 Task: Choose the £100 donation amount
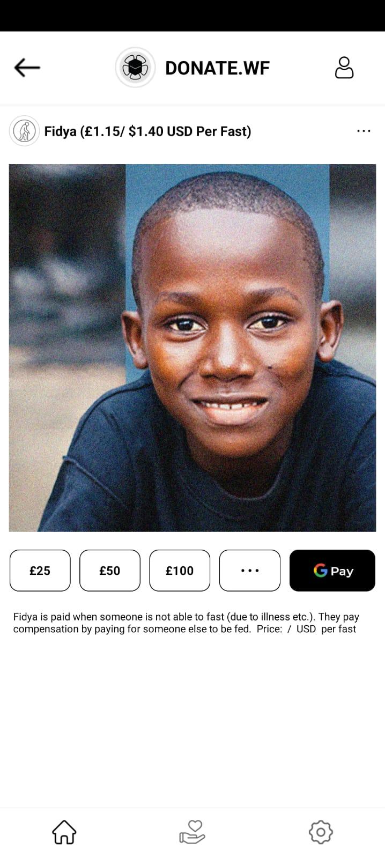[180, 571]
